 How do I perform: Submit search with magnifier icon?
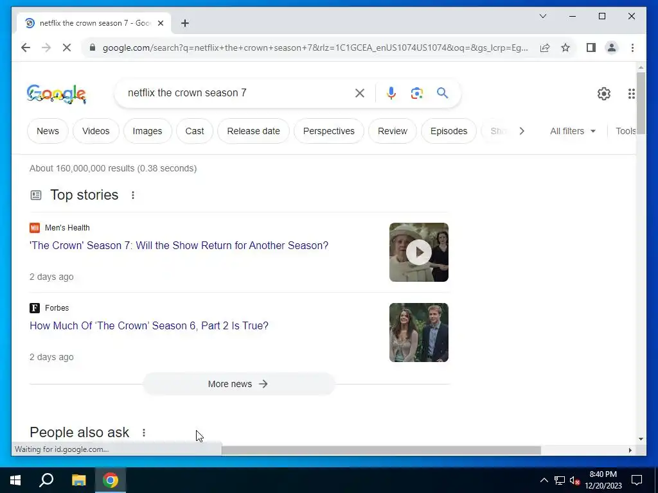(442, 93)
